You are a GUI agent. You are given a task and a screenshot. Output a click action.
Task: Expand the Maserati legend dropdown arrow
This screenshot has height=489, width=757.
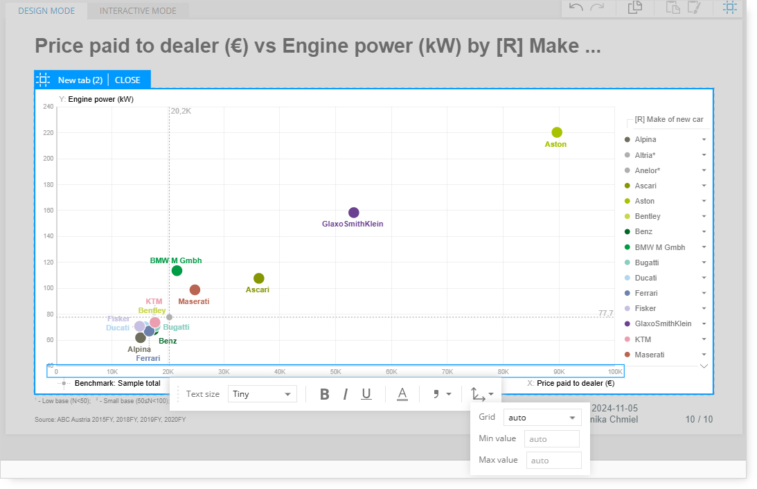pyautogui.click(x=704, y=355)
